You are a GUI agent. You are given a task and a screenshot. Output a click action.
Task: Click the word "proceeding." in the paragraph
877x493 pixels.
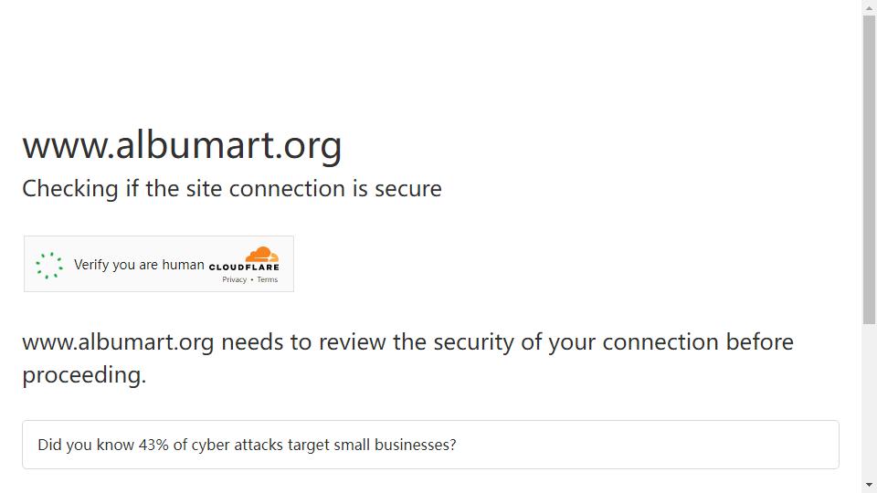point(84,375)
